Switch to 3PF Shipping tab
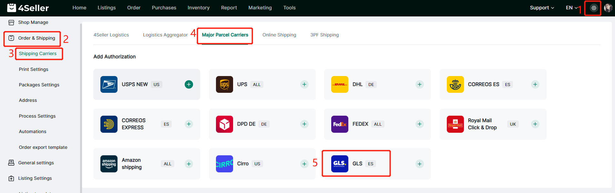Image resolution: width=615 pixels, height=193 pixels. [x=325, y=35]
